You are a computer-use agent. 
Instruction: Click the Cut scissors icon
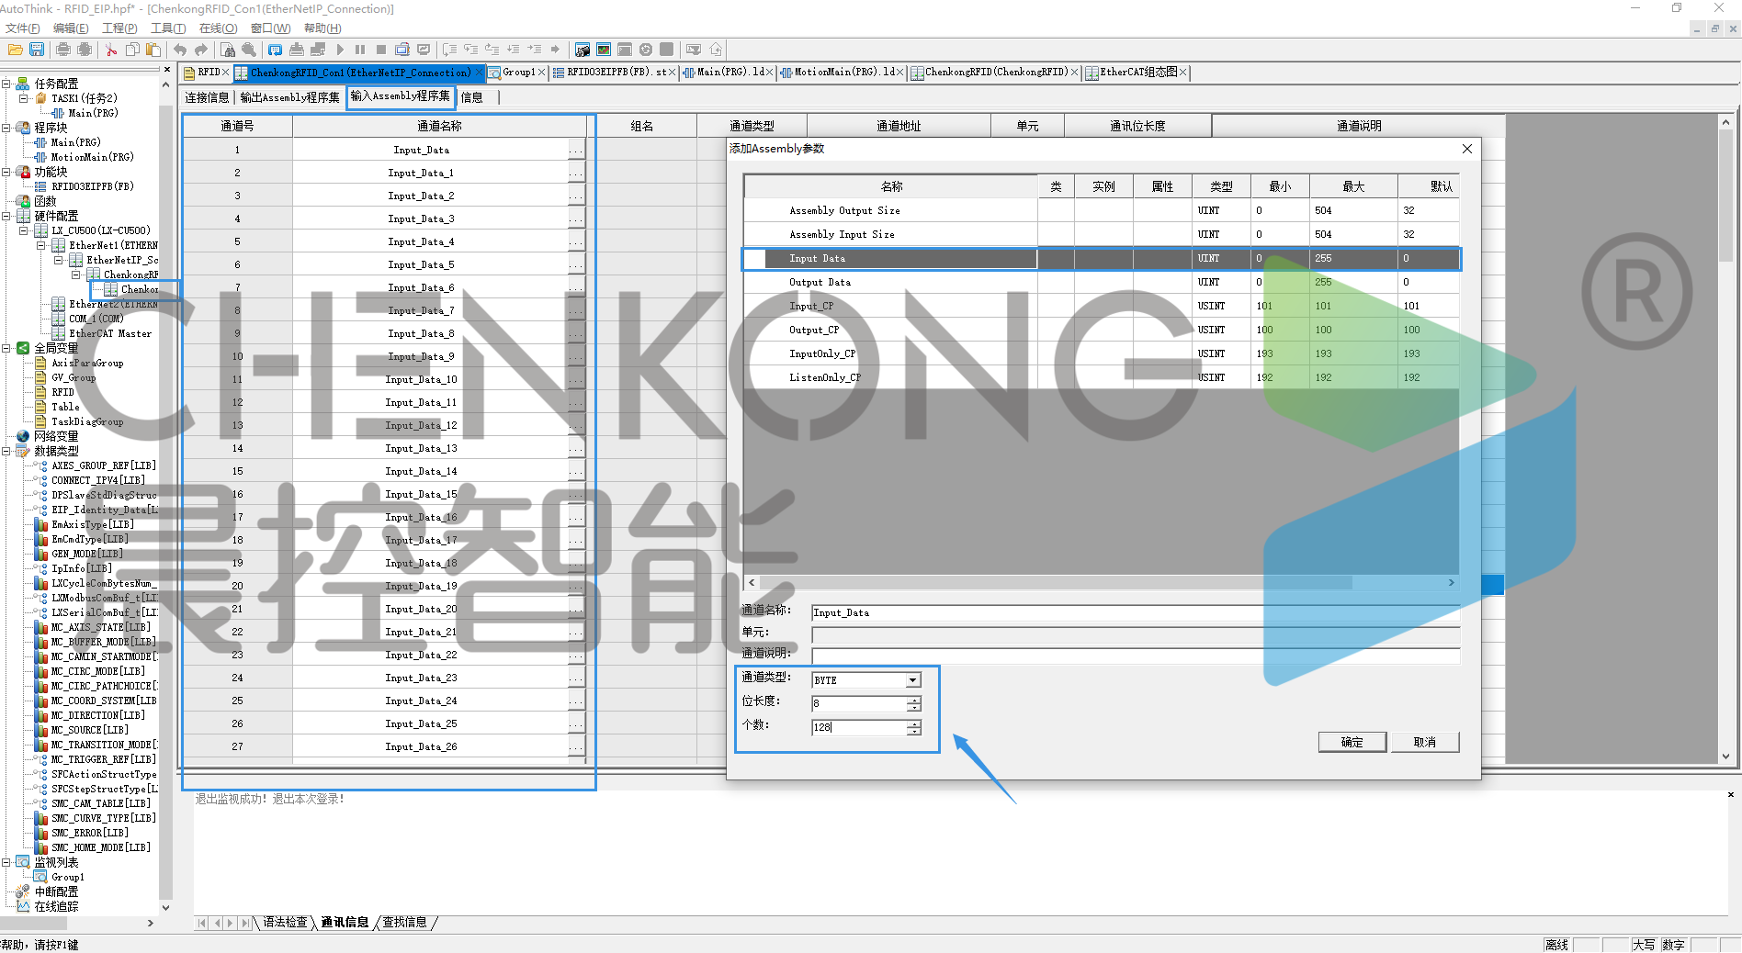[111, 50]
